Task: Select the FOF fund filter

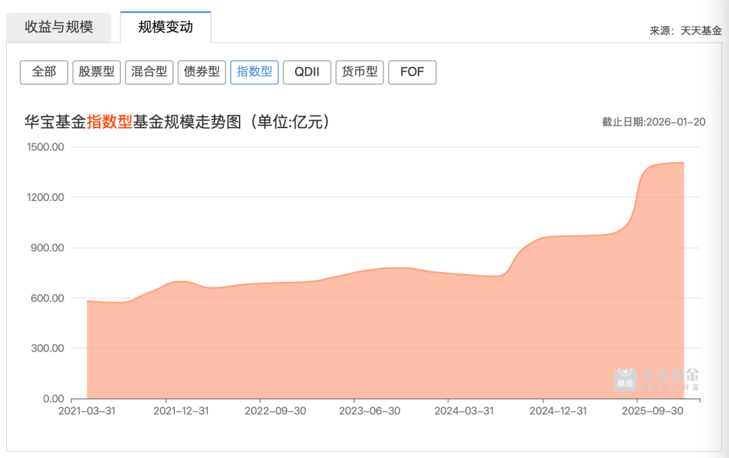Action: tap(412, 72)
